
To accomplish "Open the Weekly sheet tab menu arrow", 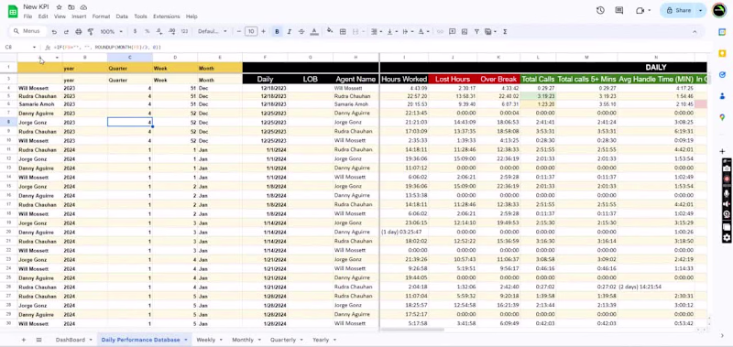I will tap(221, 340).
